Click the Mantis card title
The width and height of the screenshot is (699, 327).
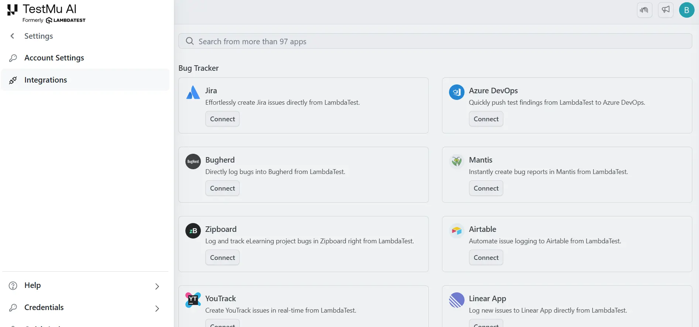click(481, 160)
